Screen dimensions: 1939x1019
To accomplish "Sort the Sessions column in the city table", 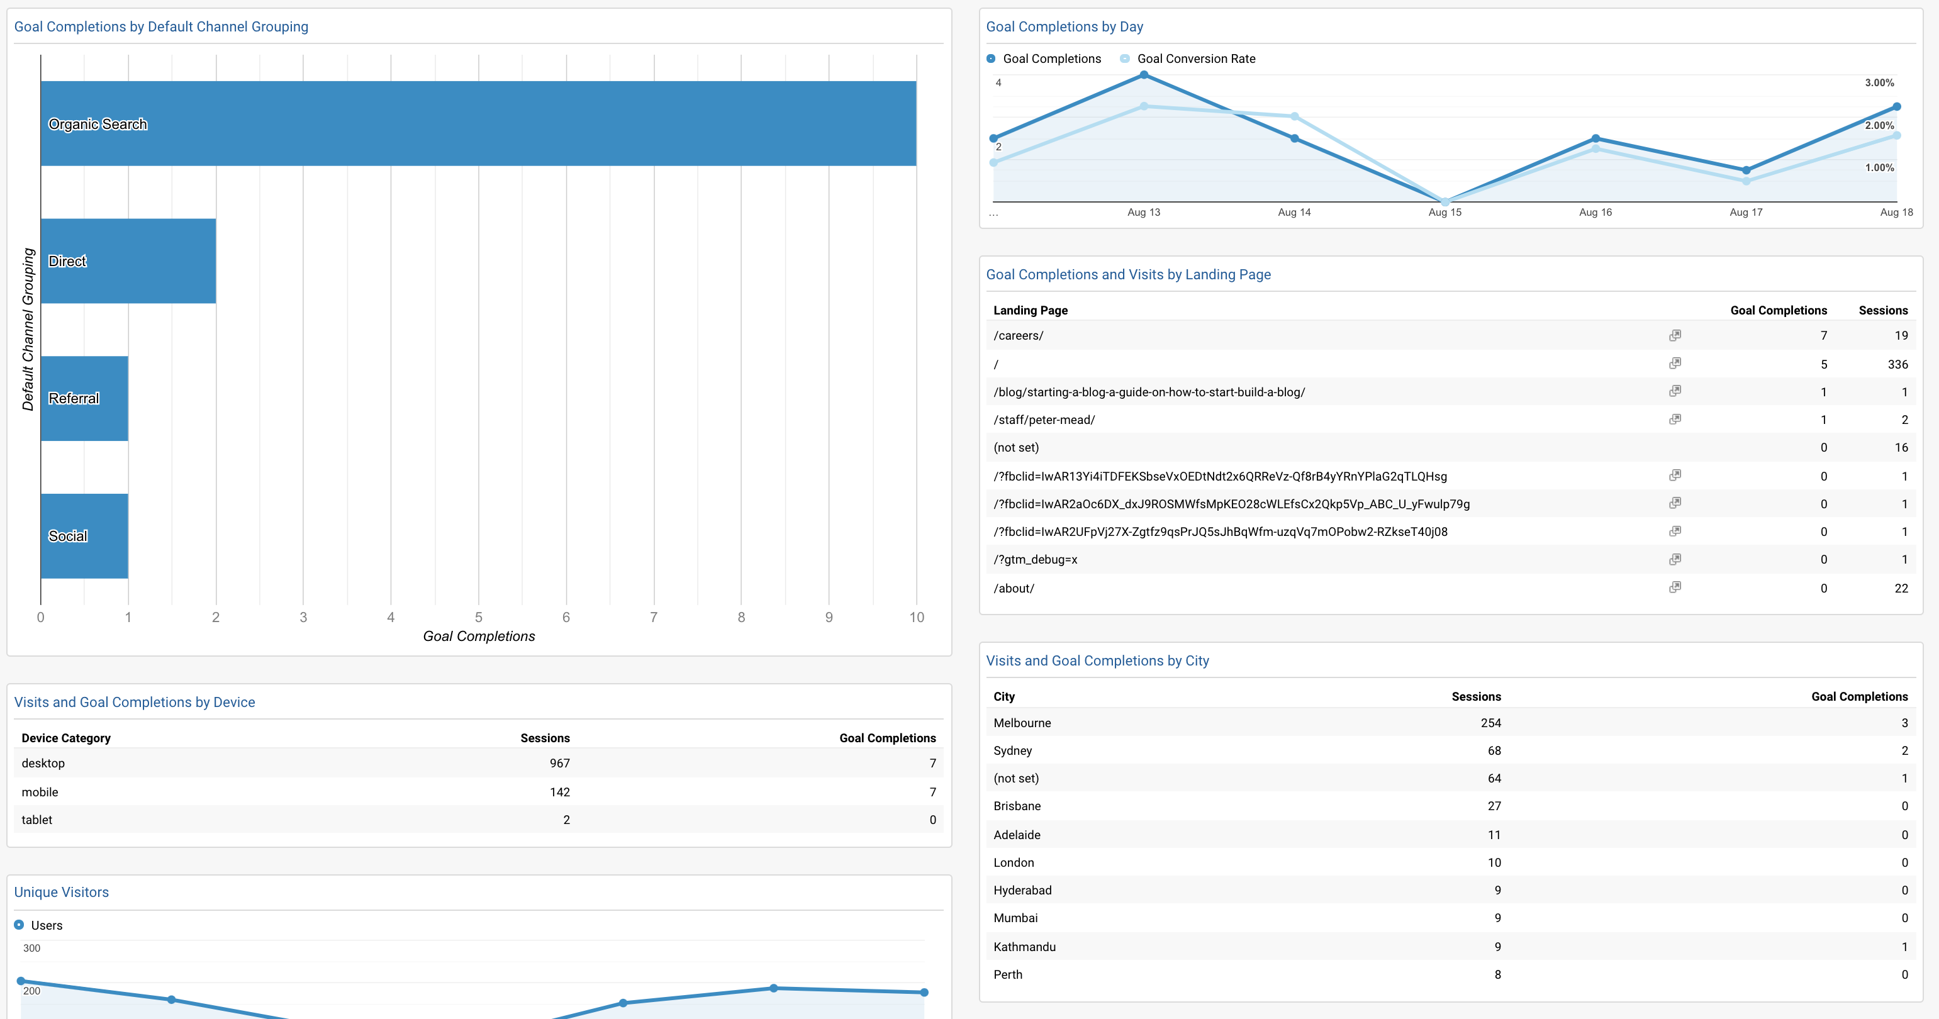I will tap(1476, 696).
